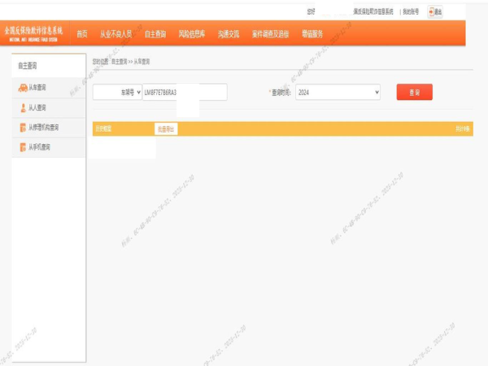488x366 pixels.
Task: Switch to the 沟通交流 tab
Action: coord(229,34)
